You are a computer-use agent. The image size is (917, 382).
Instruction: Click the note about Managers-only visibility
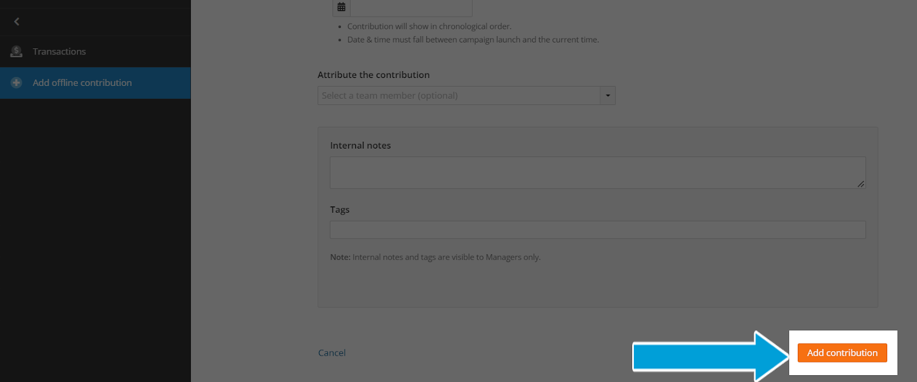(435, 257)
